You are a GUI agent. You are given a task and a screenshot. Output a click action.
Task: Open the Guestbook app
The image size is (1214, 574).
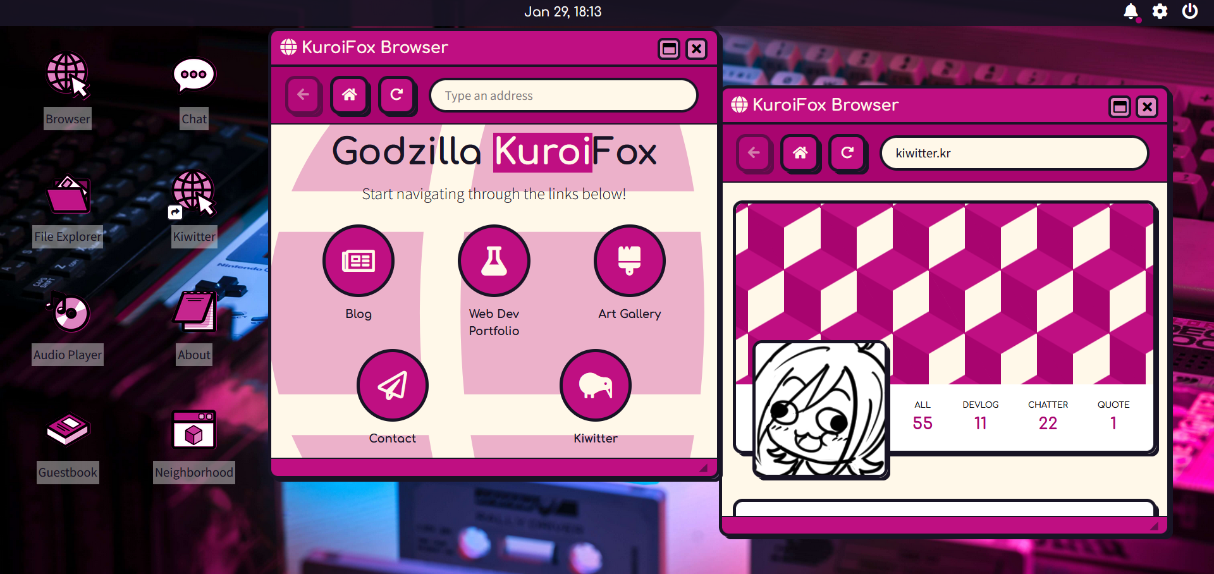[67, 429]
